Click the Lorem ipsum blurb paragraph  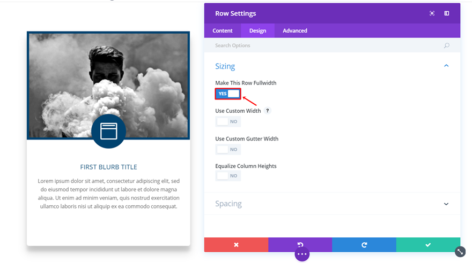tap(109, 194)
